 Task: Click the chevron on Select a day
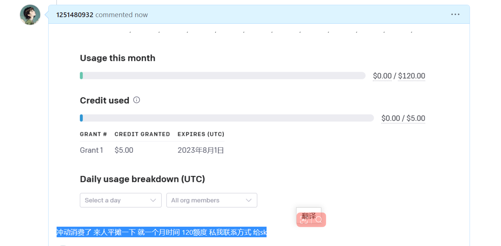[x=153, y=200]
